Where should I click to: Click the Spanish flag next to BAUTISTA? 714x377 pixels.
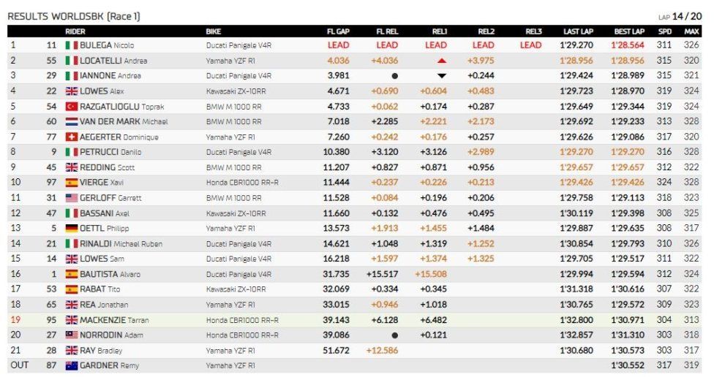(72, 274)
